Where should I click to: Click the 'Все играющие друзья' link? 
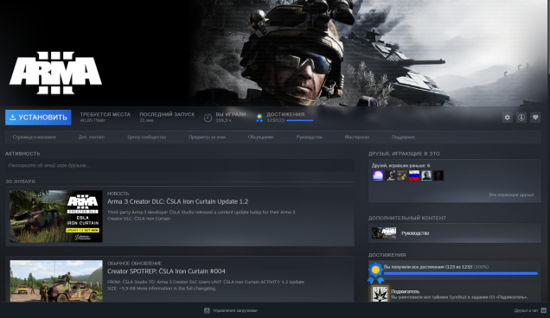(x=511, y=194)
